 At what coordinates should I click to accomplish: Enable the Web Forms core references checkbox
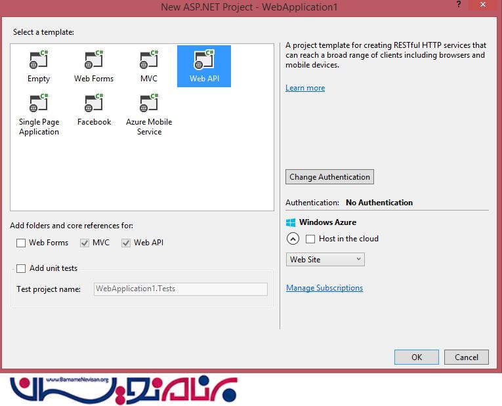pyautogui.click(x=21, y=243)
